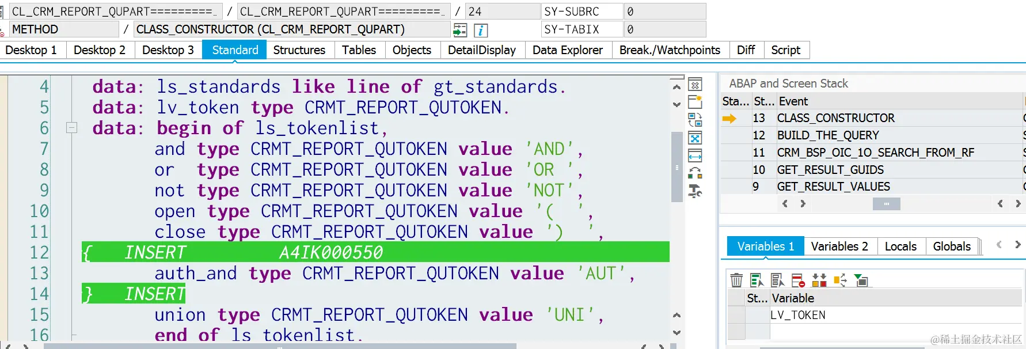Screen dimensions: 1026x349
Task: Open the Diff tab
Action: 746,50
